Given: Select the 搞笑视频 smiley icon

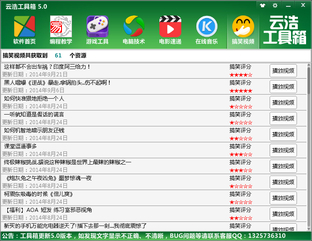Looking at the screenshot, I should coord(243,30).
